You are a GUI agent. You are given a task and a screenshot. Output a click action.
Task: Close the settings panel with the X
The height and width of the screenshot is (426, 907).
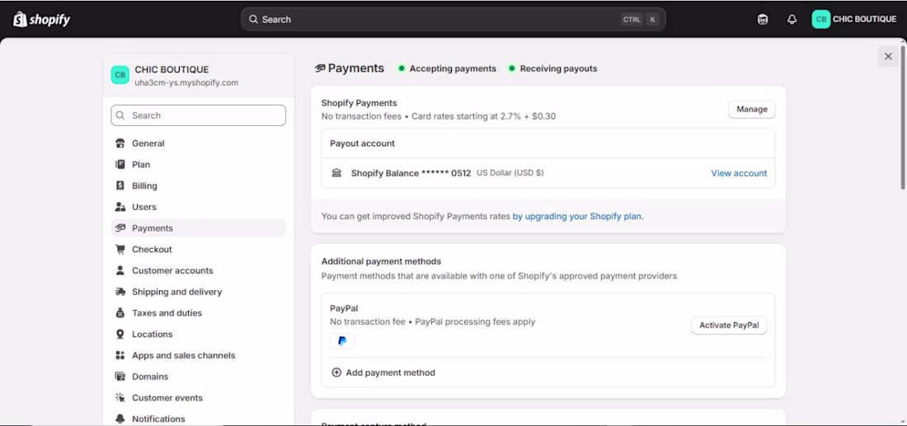coord(888,57)
